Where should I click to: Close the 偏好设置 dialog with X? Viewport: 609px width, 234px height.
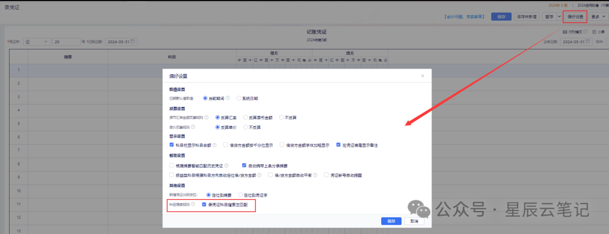[422, 76]
